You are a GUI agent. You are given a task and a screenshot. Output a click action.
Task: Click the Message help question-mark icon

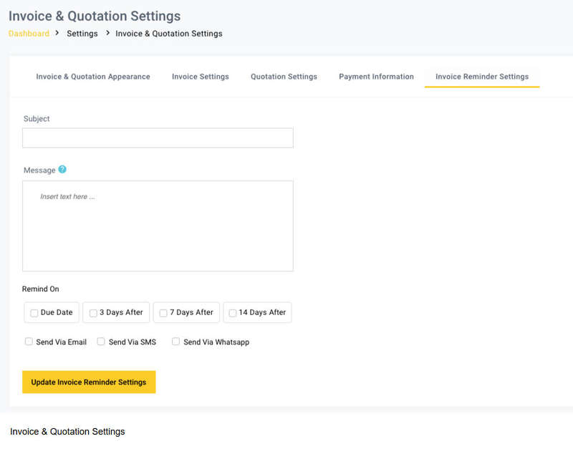pos(62,169)
